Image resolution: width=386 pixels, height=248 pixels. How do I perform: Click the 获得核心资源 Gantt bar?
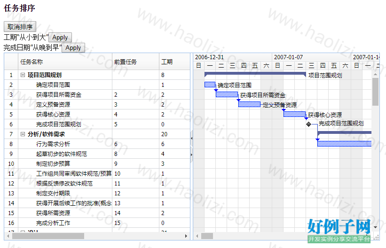295,114
